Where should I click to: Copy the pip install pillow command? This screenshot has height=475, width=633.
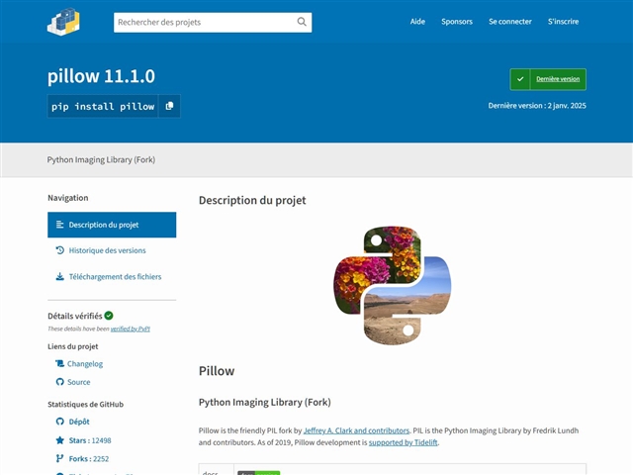coord(169,106)
